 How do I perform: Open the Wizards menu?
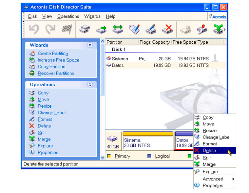click(x=92, y=16)
